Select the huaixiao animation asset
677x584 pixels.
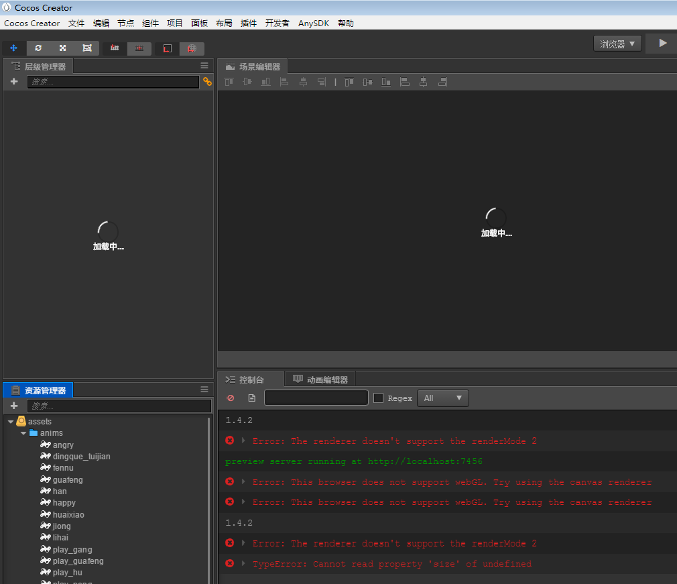tap(68, 515)
